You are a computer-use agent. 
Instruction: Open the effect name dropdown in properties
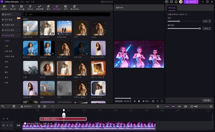[188, 14]
